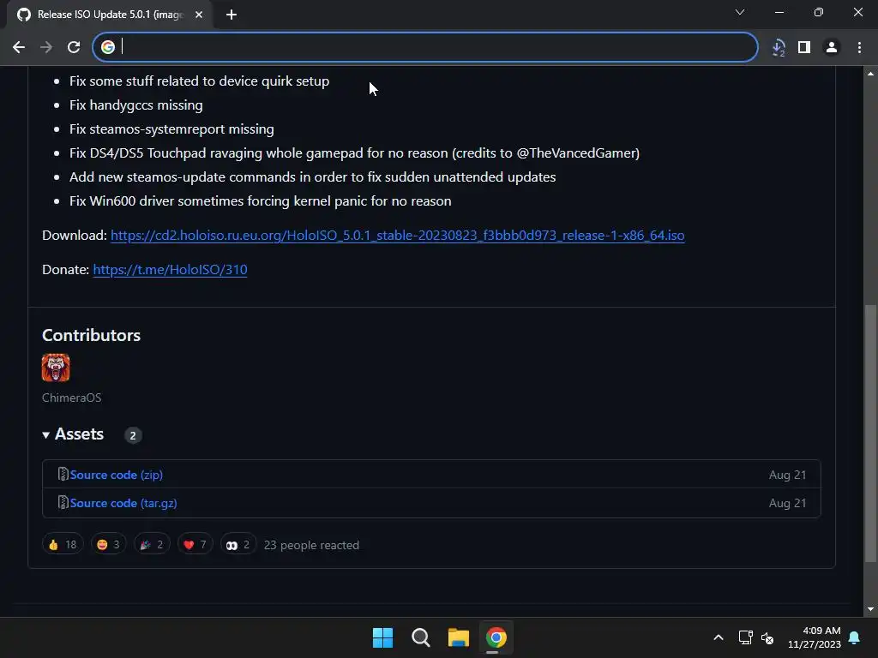Go back using the browser back arrow
The image size is (878, 658).
[19, 47]
